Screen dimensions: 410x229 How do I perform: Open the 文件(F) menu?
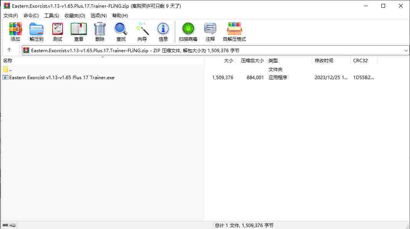coord(11,16)
